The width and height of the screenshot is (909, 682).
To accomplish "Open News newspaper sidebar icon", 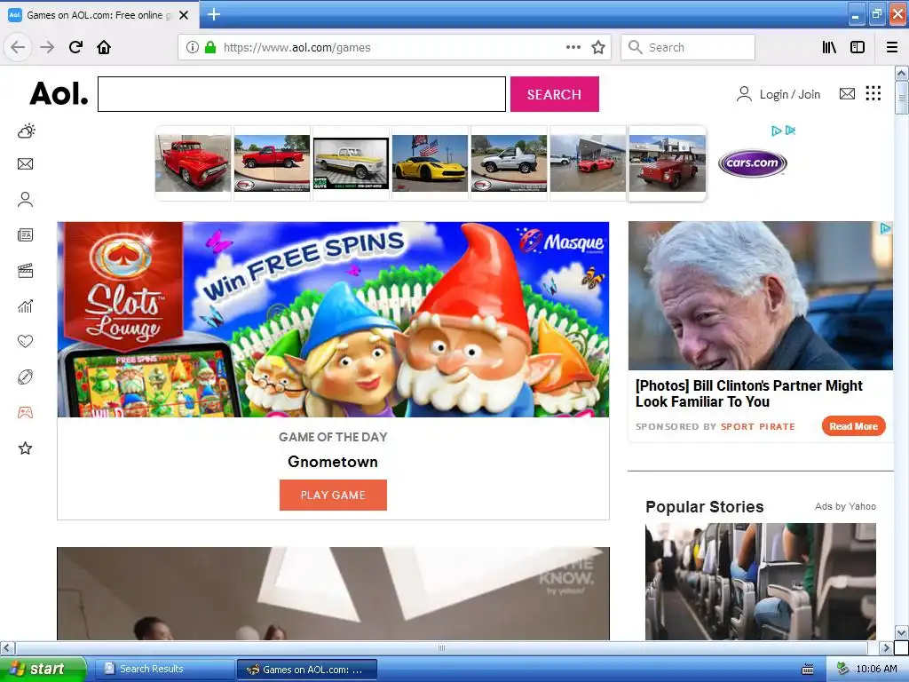I will (26, 234).
